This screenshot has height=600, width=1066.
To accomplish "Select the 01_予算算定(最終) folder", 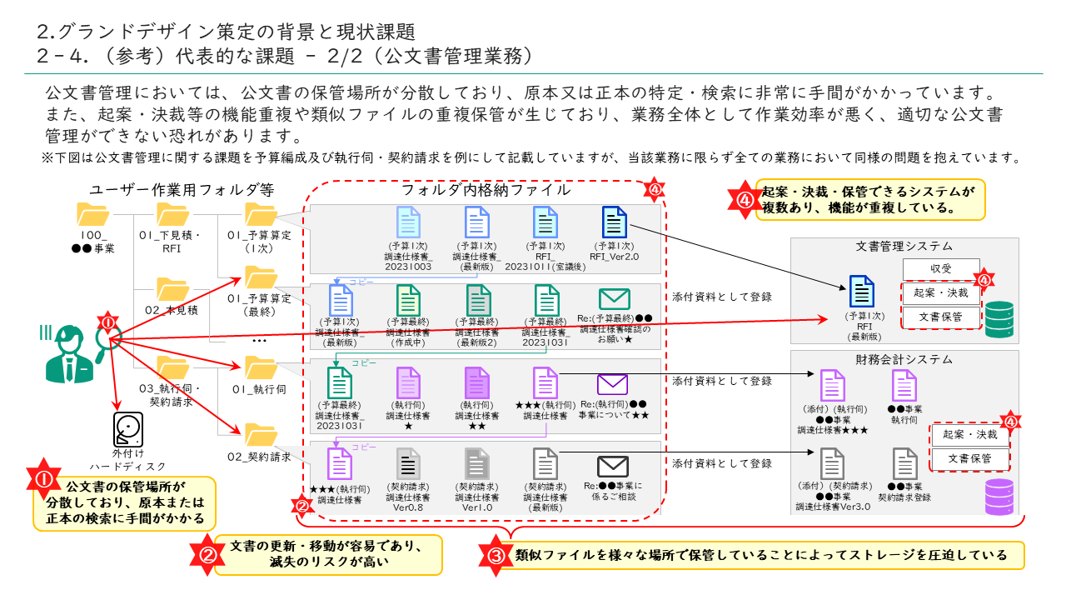I will pos(262,278).
